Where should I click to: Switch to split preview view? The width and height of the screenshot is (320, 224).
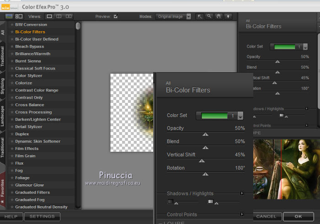point(59,16)
